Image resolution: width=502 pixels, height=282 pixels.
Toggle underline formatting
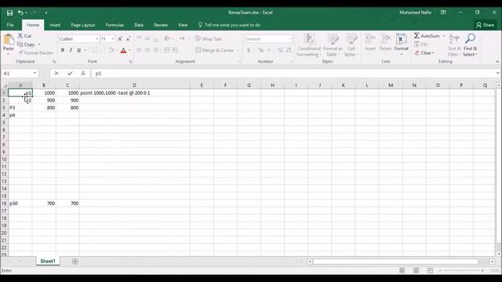pyautogui.click(x=78, y=50)
